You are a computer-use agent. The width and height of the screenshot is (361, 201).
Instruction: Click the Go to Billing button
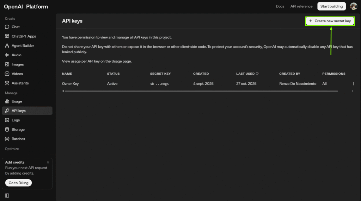pos(18,183)
